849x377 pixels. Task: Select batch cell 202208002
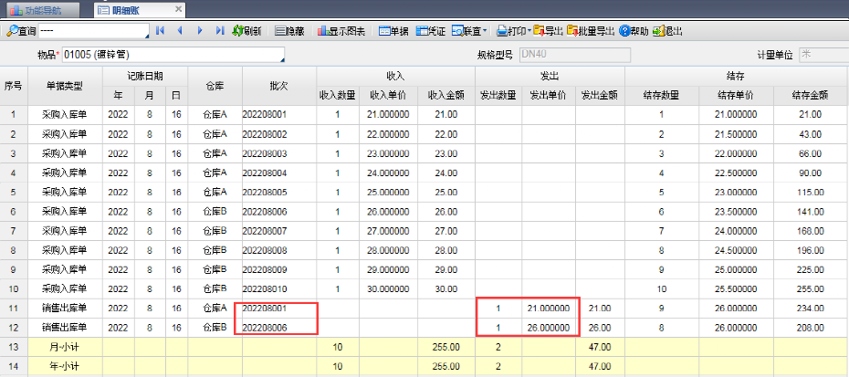[x=279, y=134]
